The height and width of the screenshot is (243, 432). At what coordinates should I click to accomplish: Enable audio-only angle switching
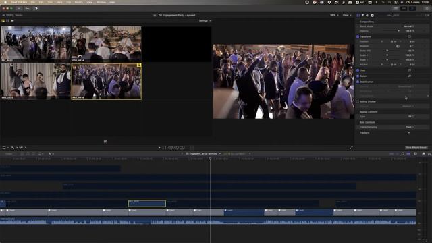click(12, 21)
